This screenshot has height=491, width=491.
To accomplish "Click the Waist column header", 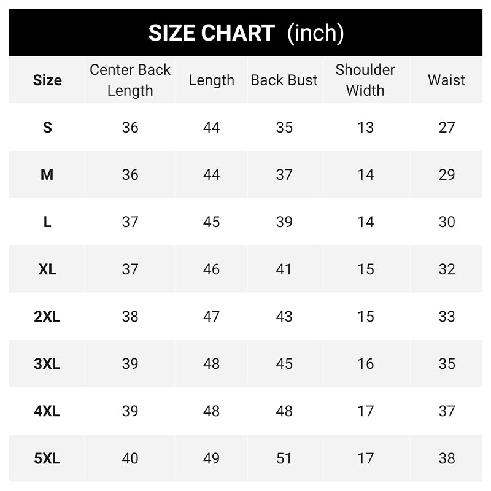I will pyautogui.click(x=447, y=80).
